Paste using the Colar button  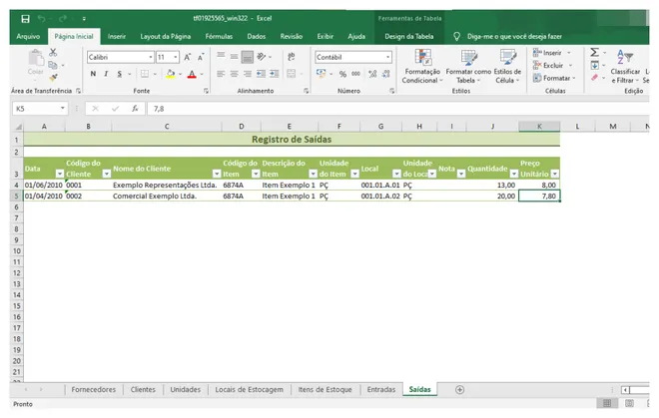point(36,62)
